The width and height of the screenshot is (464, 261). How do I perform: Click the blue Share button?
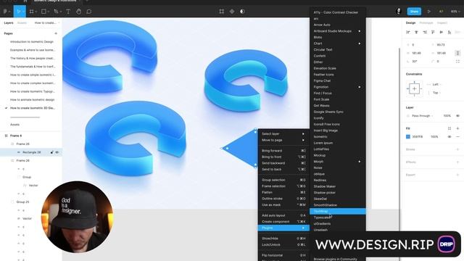[x=414, y=12]
